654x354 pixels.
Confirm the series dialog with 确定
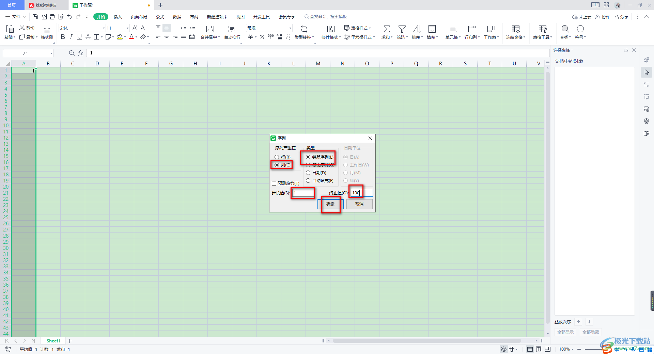(330, 204)
